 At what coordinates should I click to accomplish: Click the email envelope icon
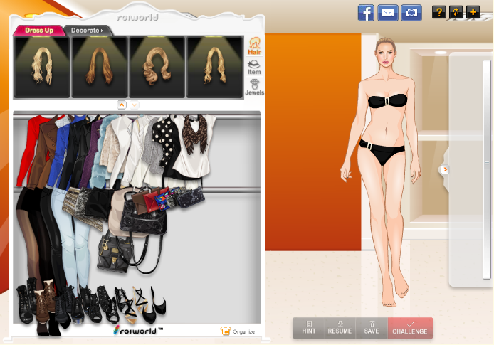click(388, 12)
